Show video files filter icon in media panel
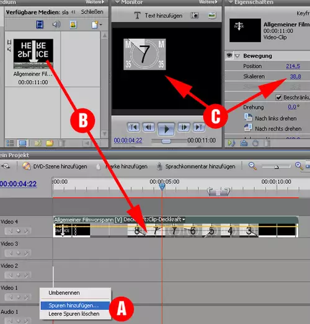The width and height of the screenshot is (310, 324). click(x=40, y=24)
